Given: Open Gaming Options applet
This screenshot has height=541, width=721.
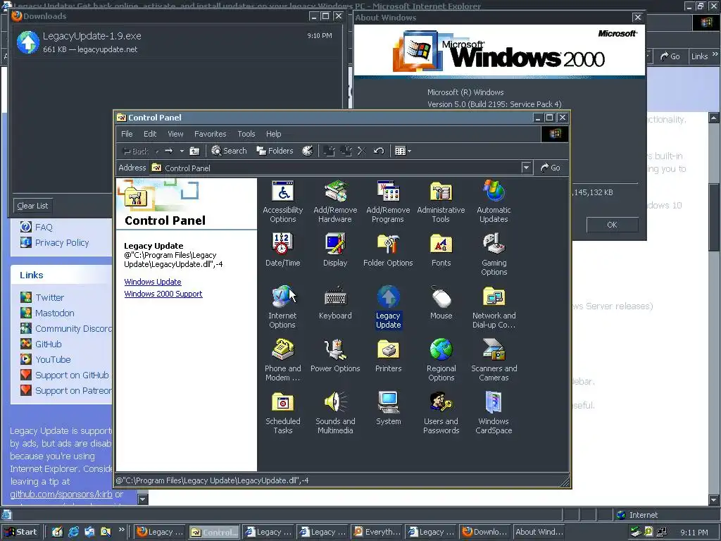Looking at the screenshot, I should (494, 254).
